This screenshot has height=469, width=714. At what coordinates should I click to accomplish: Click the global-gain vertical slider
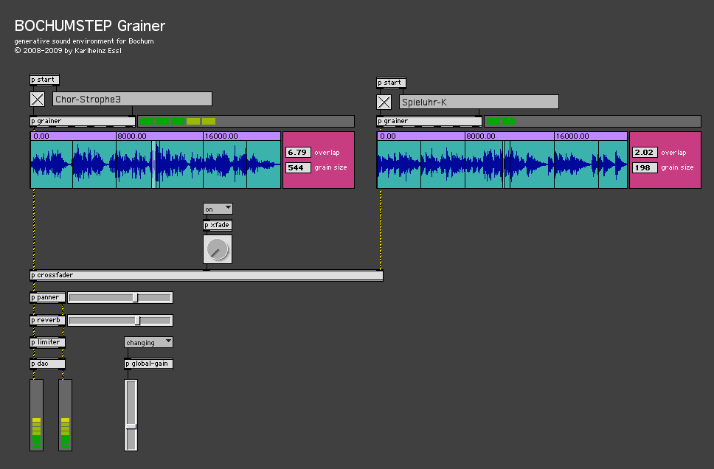click(131, 414)
